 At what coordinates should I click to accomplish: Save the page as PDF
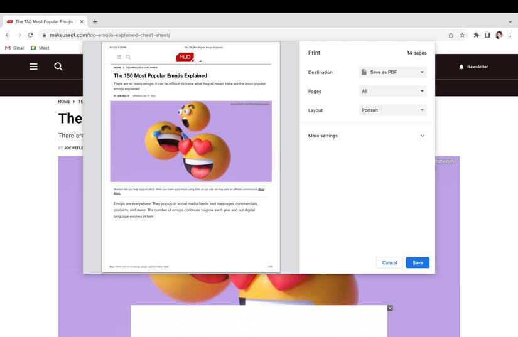click(418, 263)
